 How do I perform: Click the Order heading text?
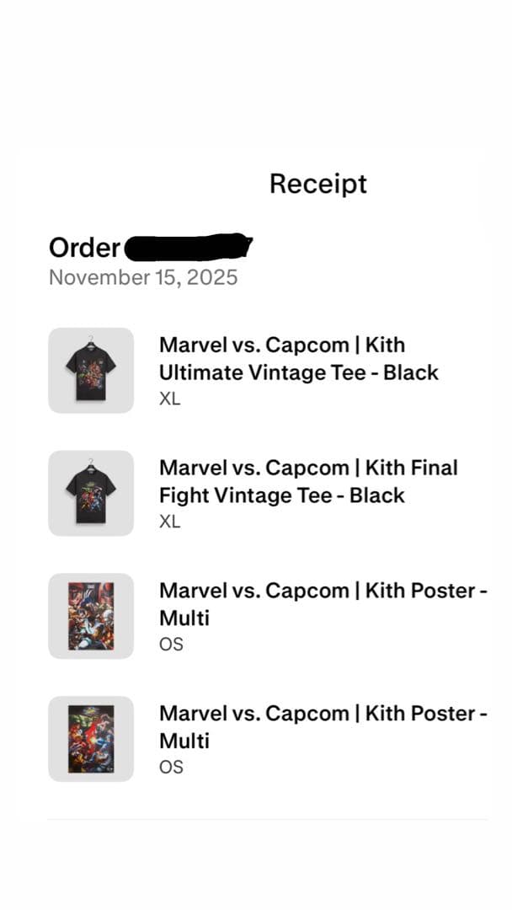[x=83, y=249]
